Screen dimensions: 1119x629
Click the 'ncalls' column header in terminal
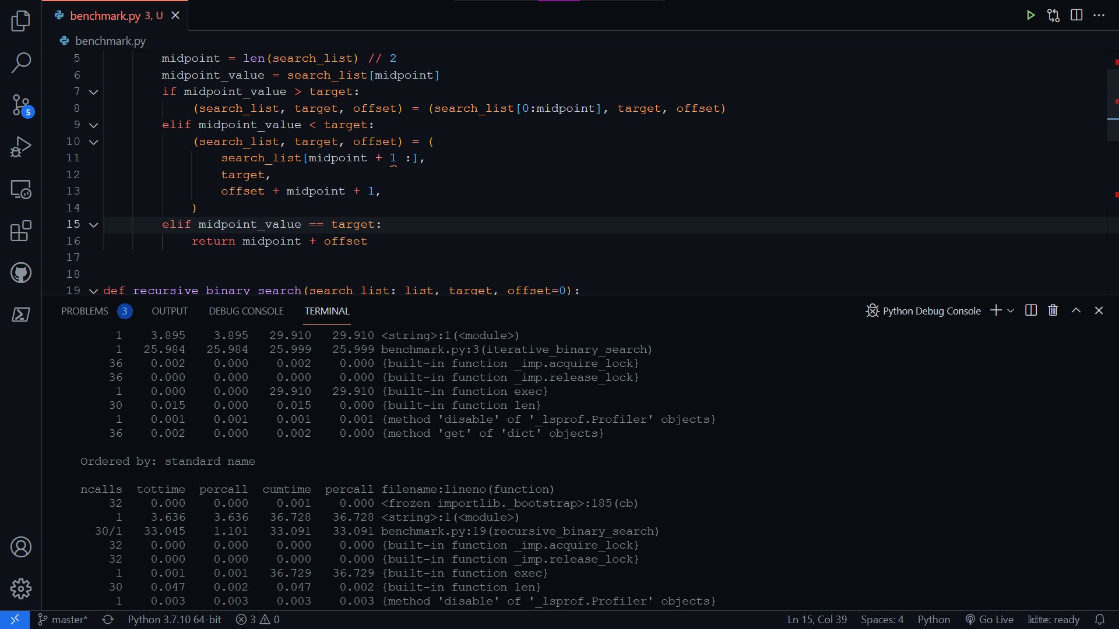pos(101,489)
